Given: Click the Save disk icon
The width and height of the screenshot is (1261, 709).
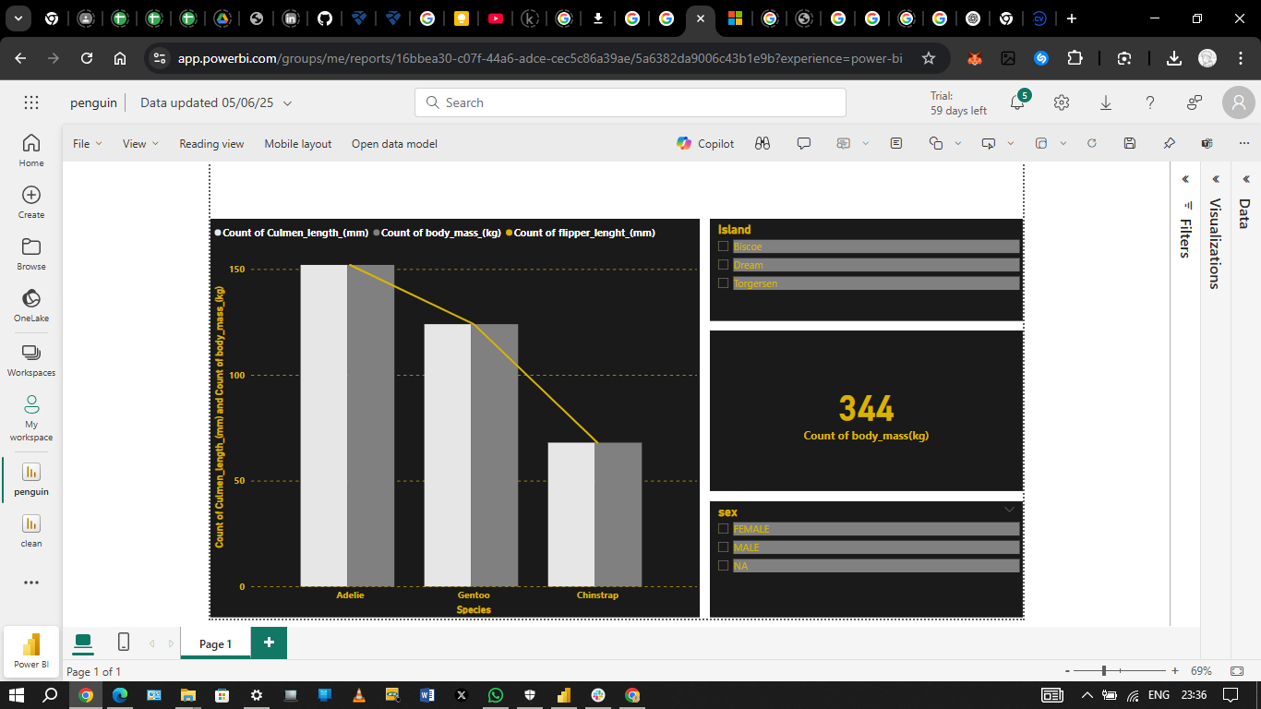Looking at the screenshot, I should coord(1130,143).
